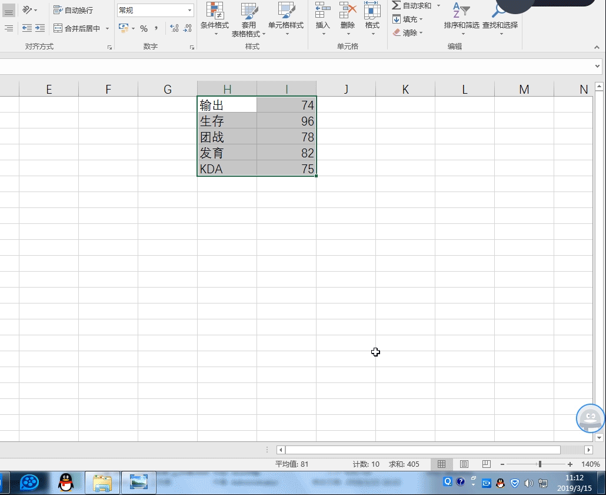Apply comma style number format

click(x=156, y=28)
